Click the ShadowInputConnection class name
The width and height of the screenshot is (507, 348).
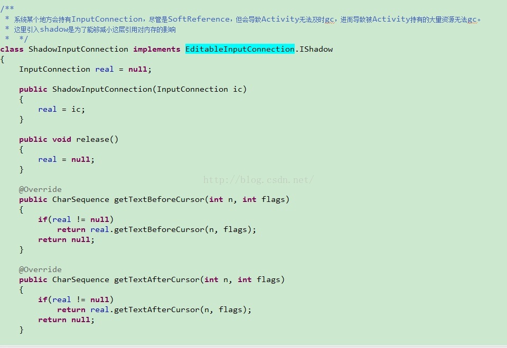78,49
